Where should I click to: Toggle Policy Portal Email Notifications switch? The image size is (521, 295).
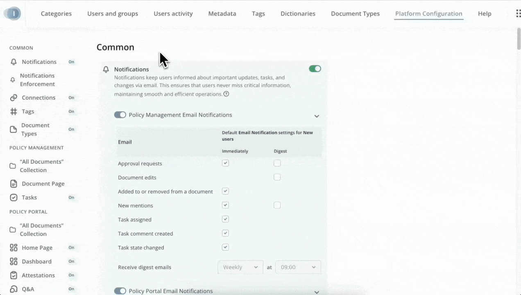[x=120, y=291]
